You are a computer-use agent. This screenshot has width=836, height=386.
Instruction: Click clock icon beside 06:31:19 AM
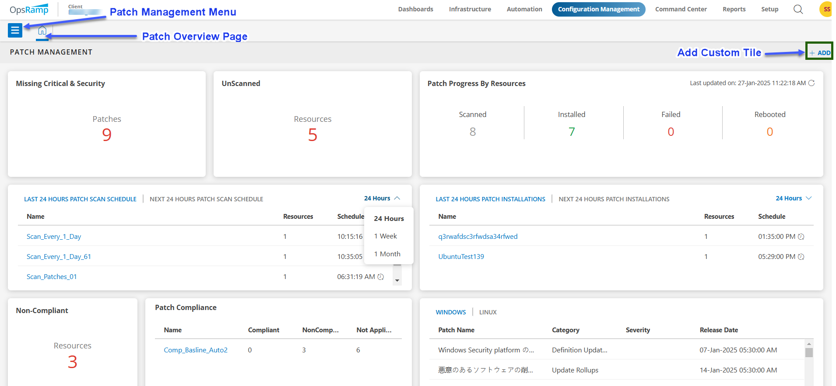pos(381,277)
